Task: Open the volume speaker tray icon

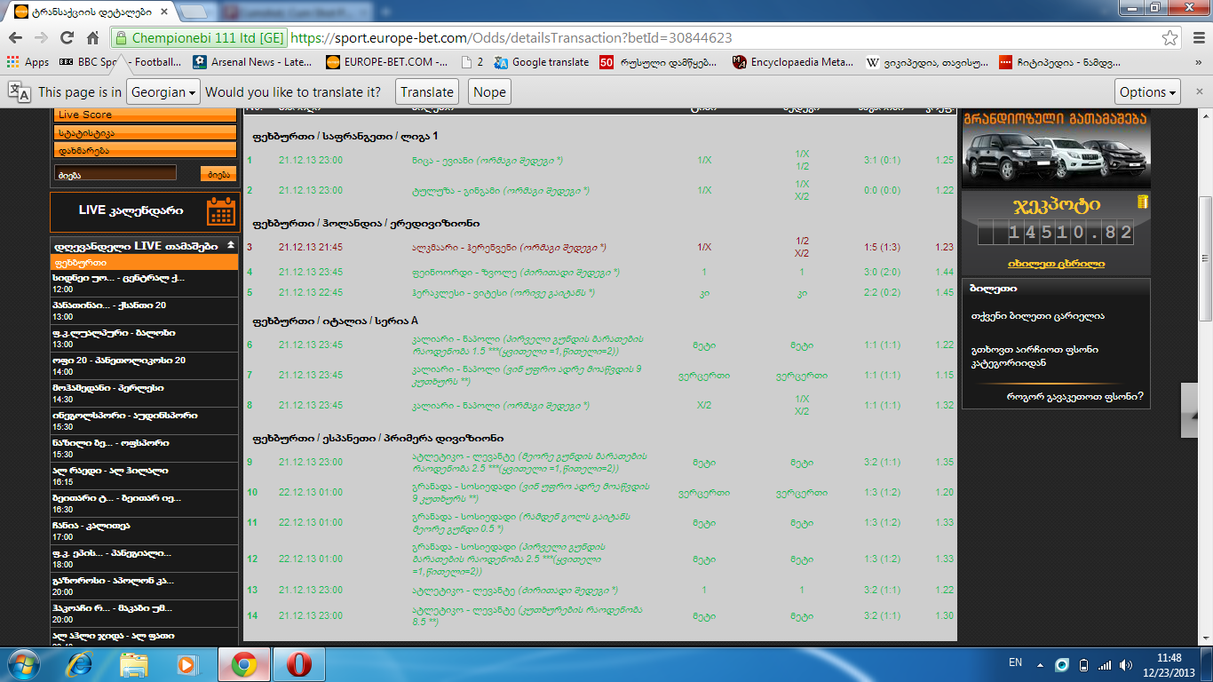Action: (x=1126, y=664)
